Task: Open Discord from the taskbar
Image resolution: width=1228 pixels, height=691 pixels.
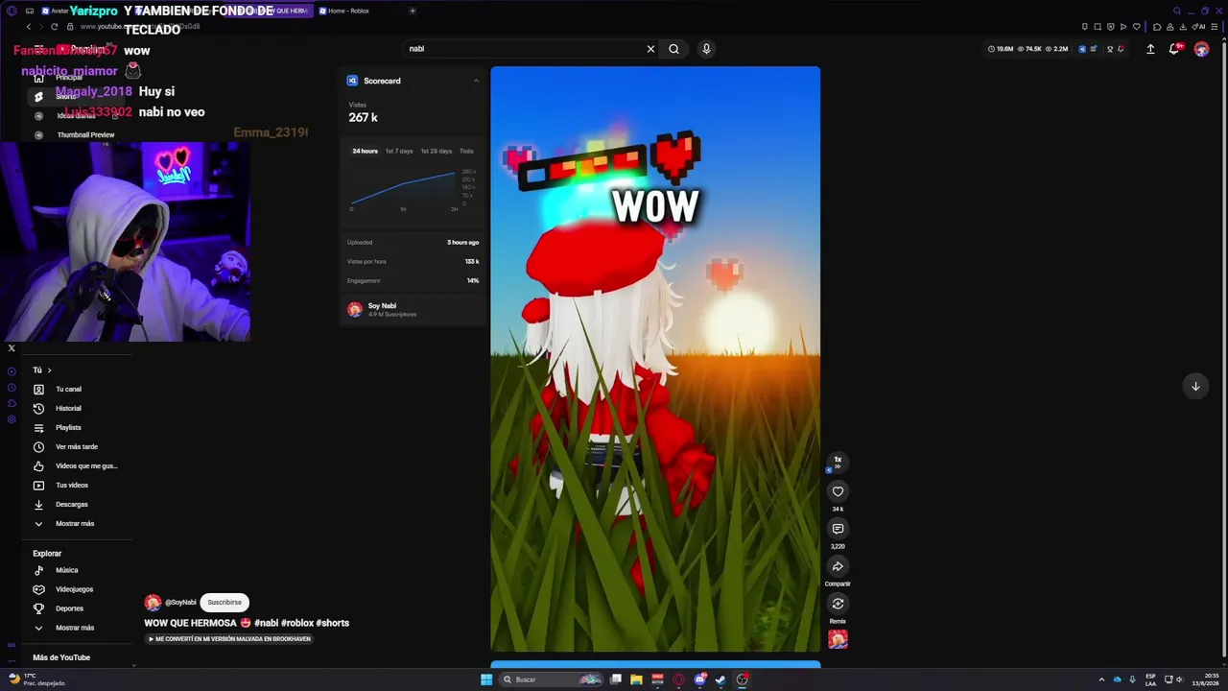Action: [700, 679]
